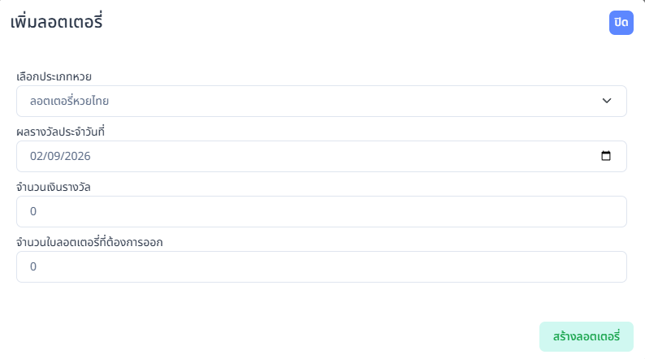Click the เลือกประเภทหวย label

(x=54, y=76)
